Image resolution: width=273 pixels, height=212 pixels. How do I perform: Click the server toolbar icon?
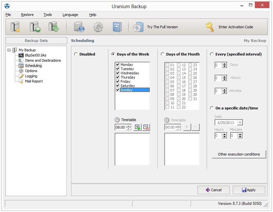[79, 27]
